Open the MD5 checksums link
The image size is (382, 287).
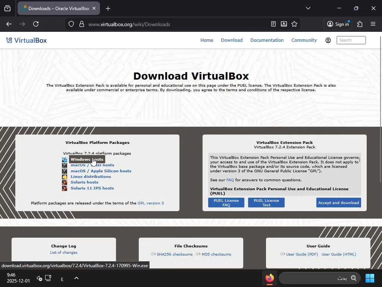216,254
